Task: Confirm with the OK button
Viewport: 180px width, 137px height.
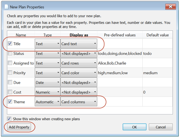Action: click(135, 127)
